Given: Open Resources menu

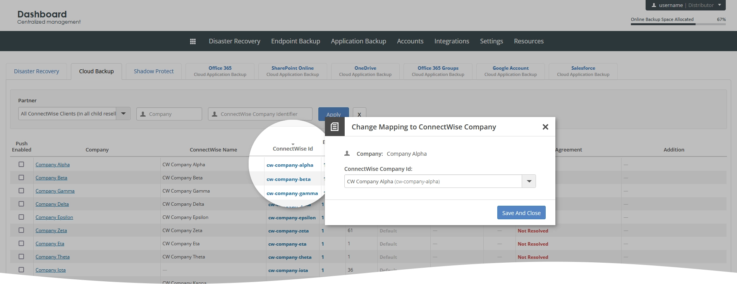Looking at the screenshot, I should pyautogui.click(x=529, y=41).
